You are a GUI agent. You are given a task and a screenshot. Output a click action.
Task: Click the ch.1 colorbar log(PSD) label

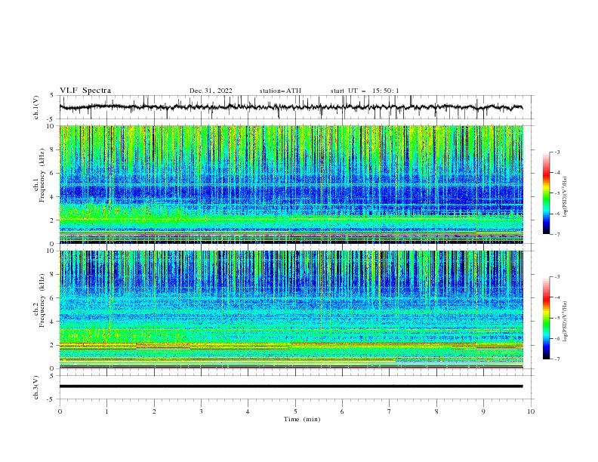(x=566, y=197)
